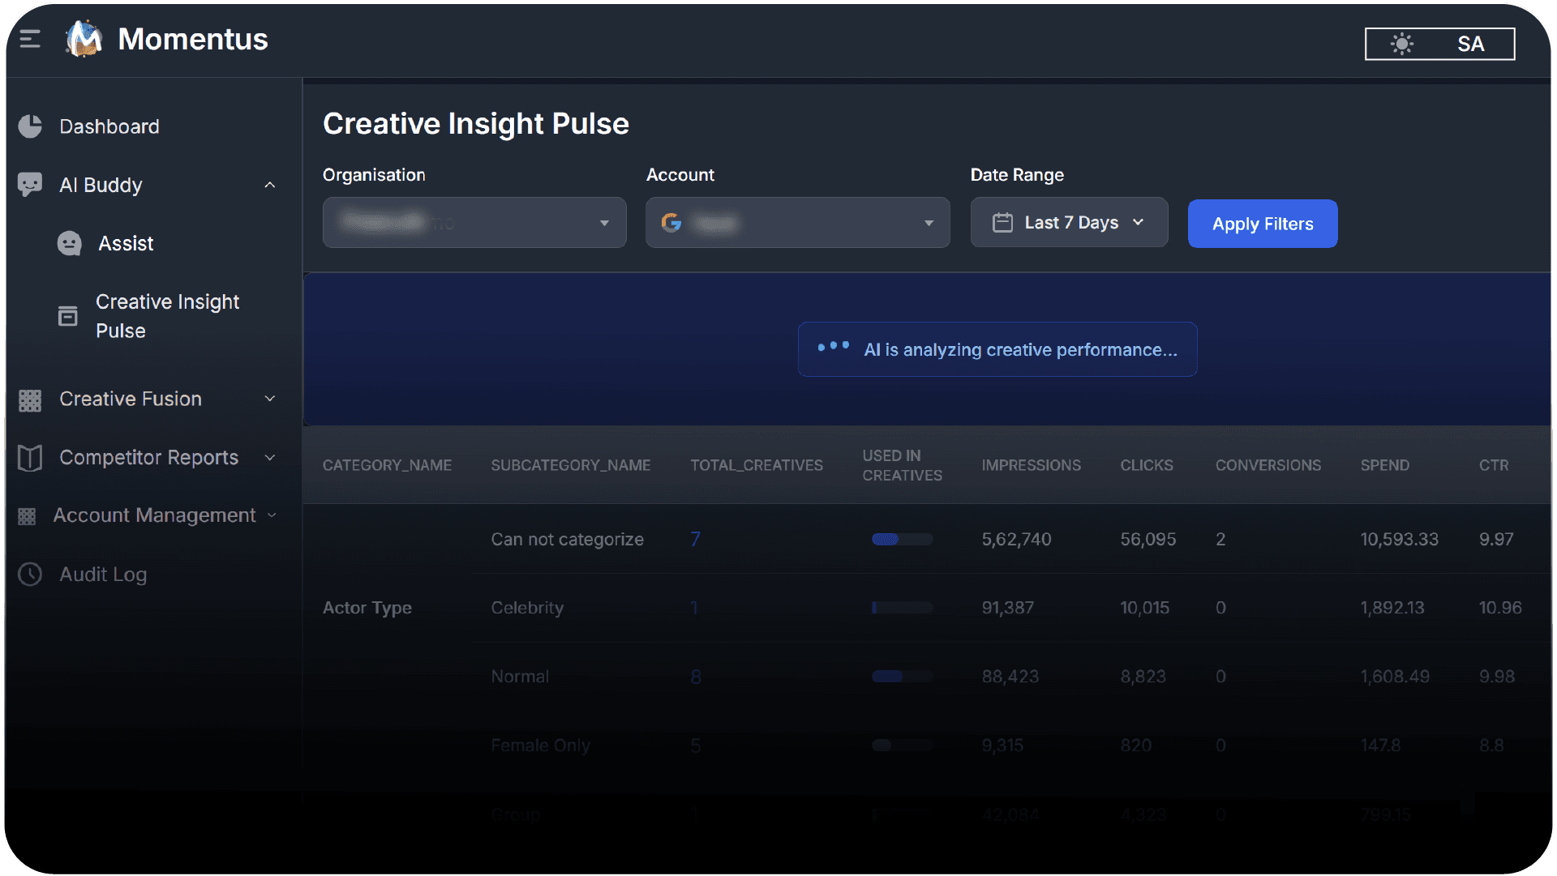The image size is (1557, 876).
Task: Collapse the AI Buddy section chevron
Action: (x=270, y=185)
